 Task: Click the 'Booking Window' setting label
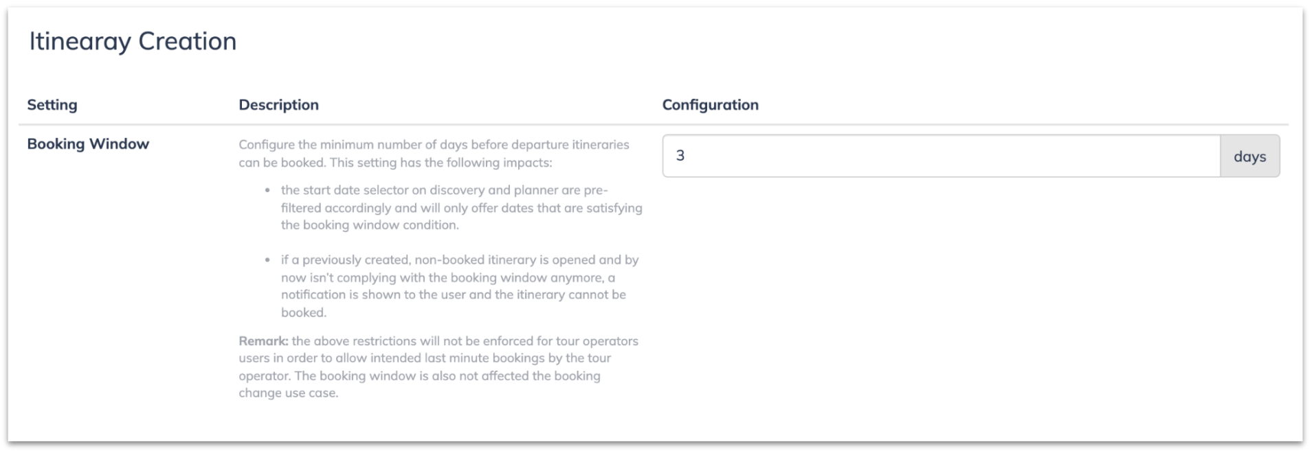pos(88,143)
